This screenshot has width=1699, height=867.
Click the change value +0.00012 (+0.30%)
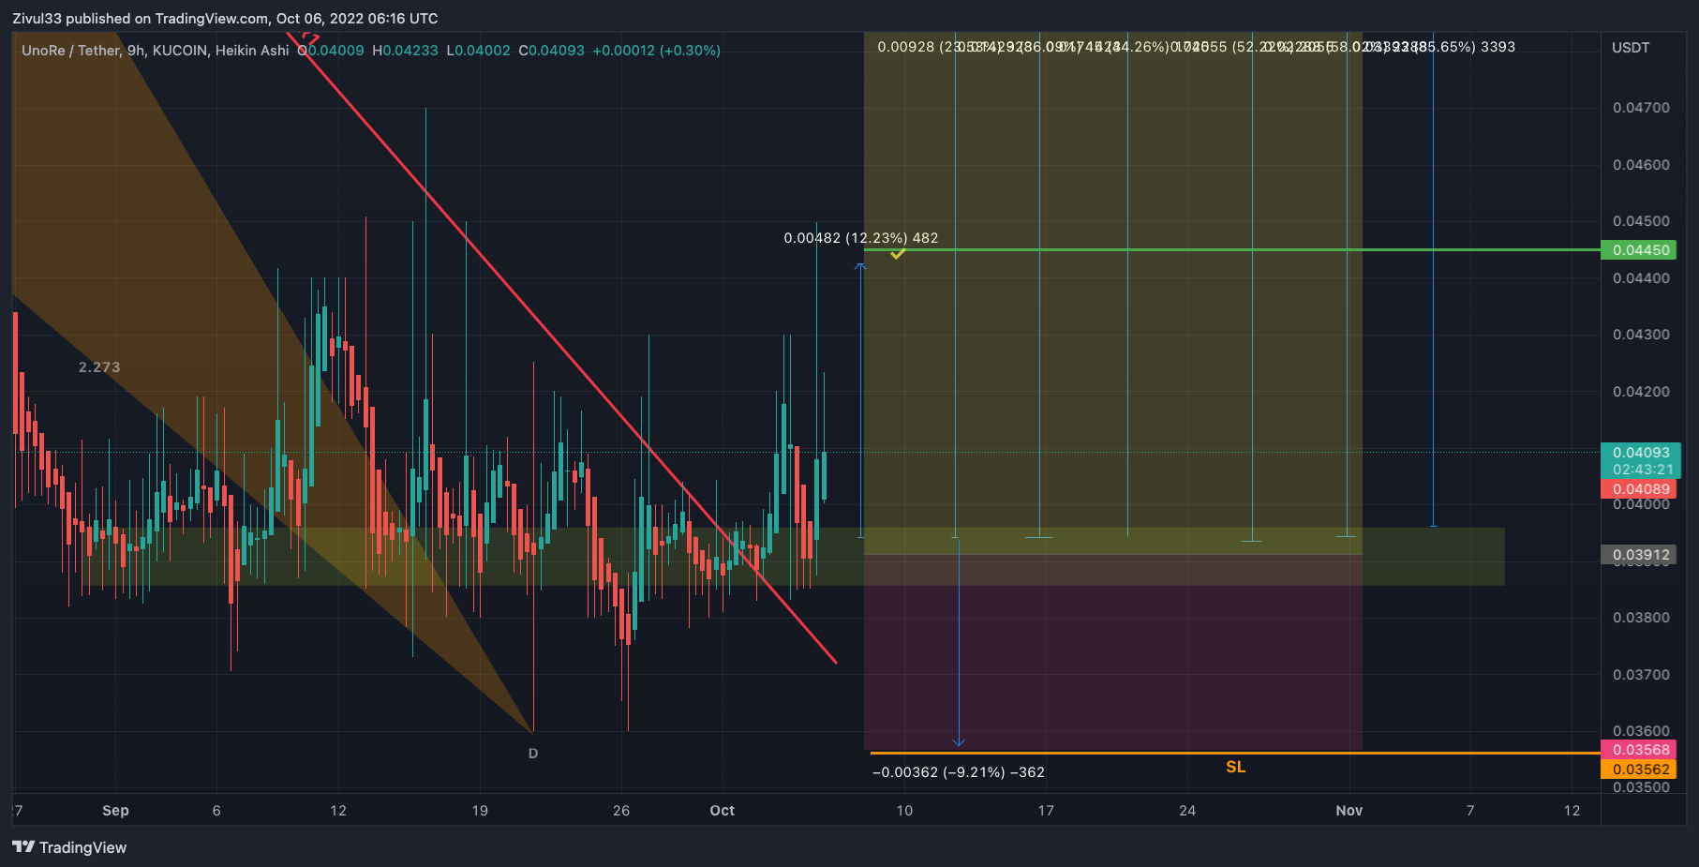(657, 51)
